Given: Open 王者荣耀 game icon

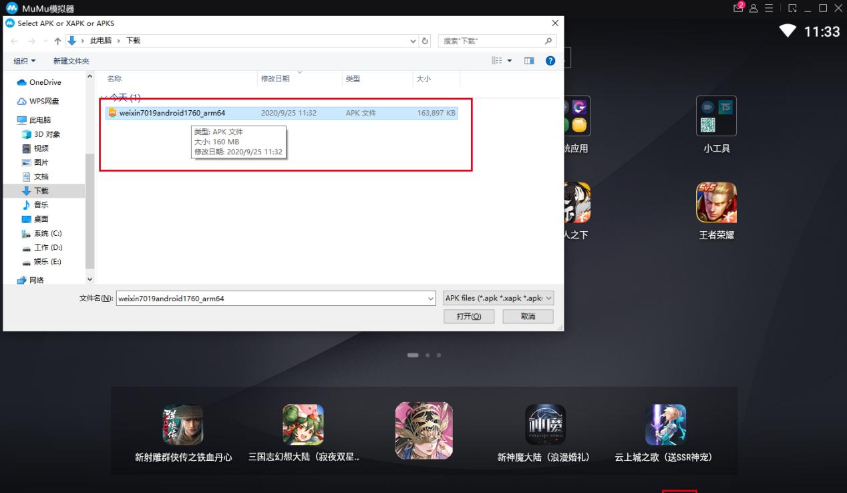Looking at the screenshot, I should click(716, 202).
